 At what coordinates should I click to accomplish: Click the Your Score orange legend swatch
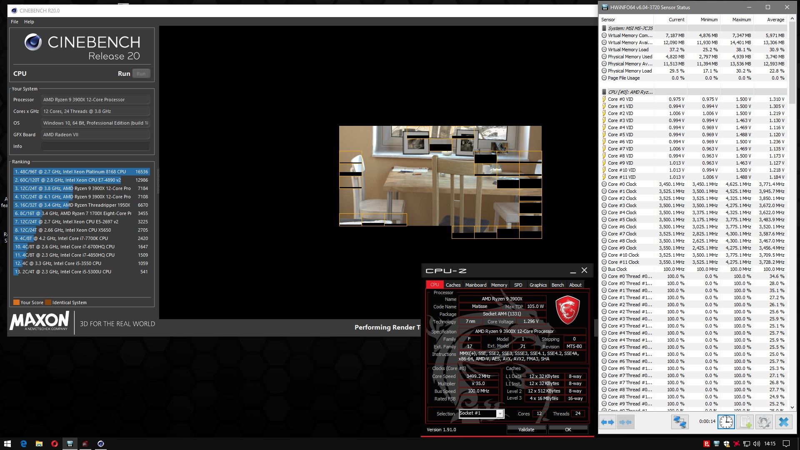tap(16, 302)
